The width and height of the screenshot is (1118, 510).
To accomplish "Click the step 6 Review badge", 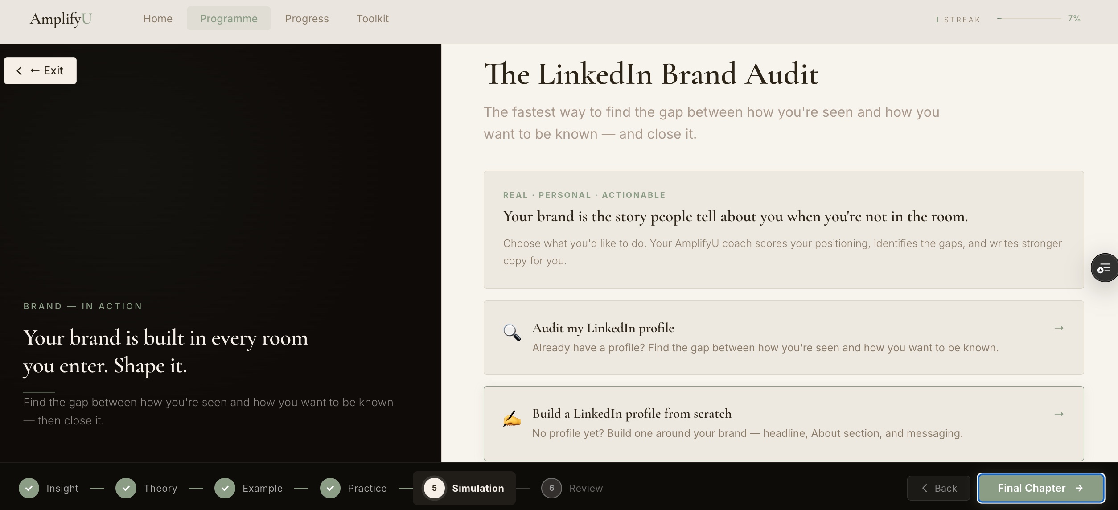I will pyautogui.click(x=551, y=488).
